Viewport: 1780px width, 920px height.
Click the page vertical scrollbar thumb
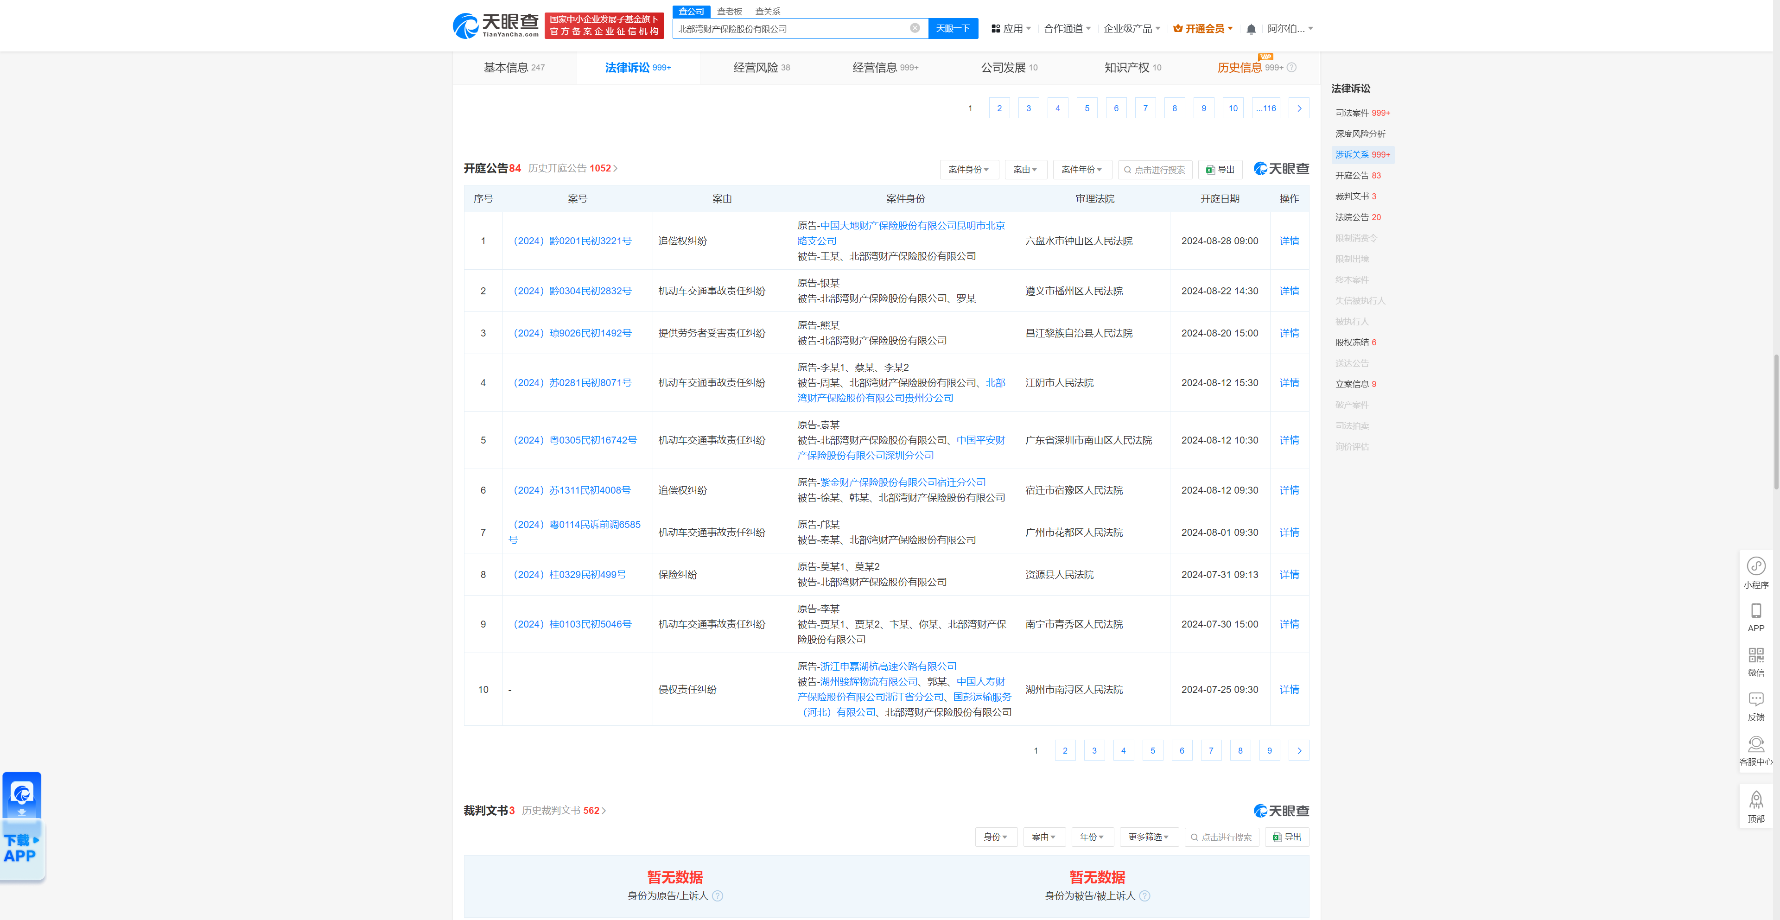pyautogui.click(x=1776, y=421)
